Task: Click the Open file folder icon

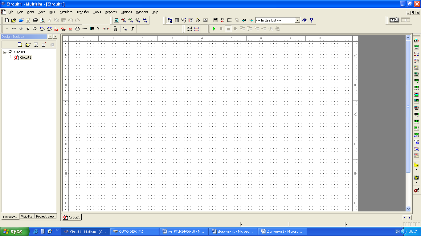Action: tap(14, 20)
